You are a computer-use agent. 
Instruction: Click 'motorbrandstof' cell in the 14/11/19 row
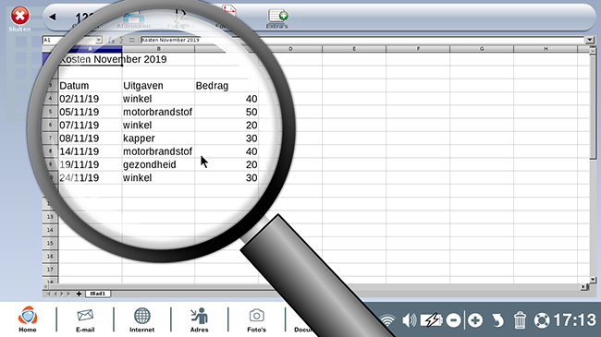[x=158, y=151]
